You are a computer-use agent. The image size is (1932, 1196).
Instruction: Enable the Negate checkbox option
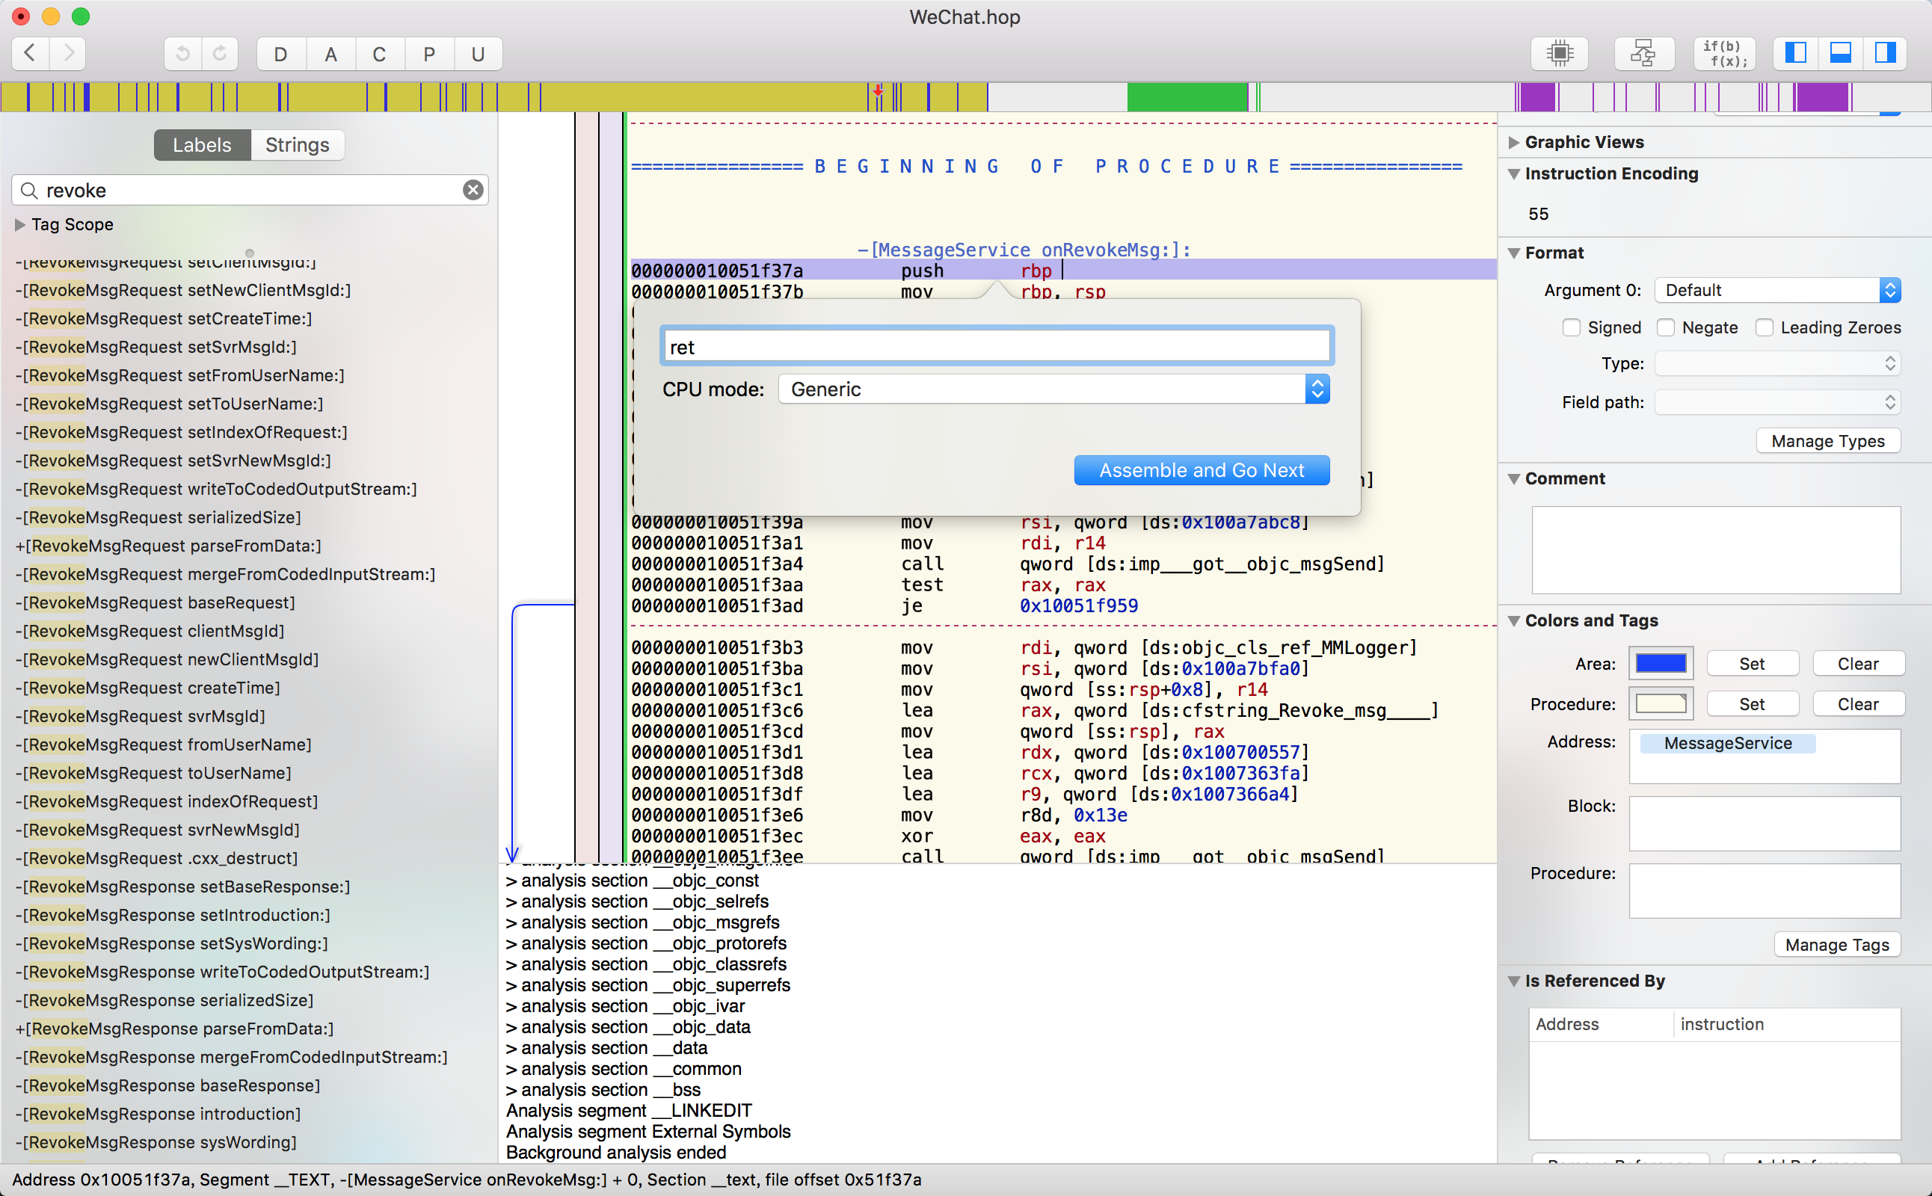[x=1667, y=327]
